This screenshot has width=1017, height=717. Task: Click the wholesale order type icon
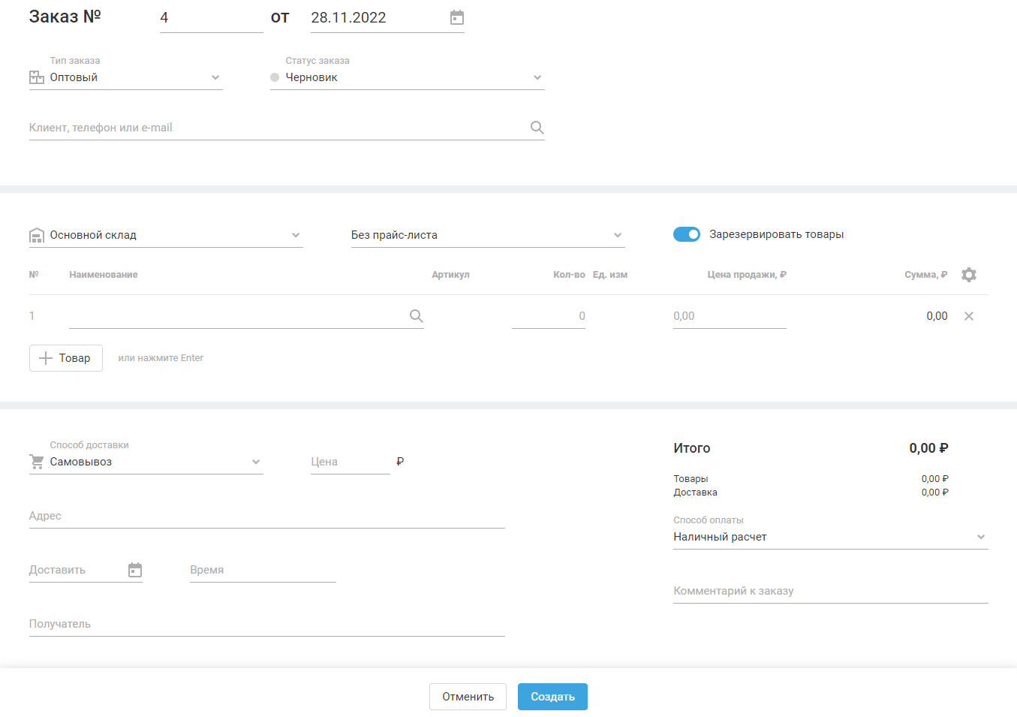pos(37,77)
